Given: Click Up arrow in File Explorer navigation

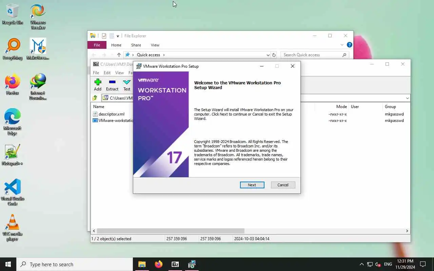Looking at the screenshot, I should pos(119,55).
